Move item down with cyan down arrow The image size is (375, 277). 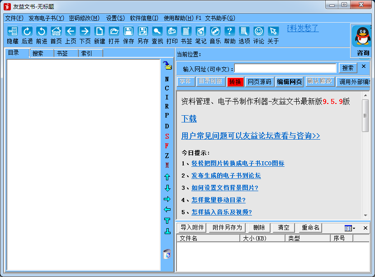[x=167, y=188]
